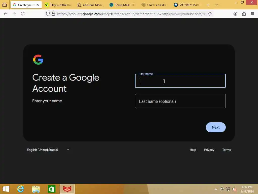Open the taskbar clock showing 4:37 PM
Screen dimensions: 258x194
tap(247, 189)
